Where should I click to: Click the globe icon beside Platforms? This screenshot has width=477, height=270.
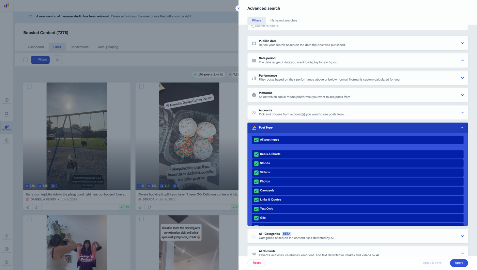(x=254, y=95)
